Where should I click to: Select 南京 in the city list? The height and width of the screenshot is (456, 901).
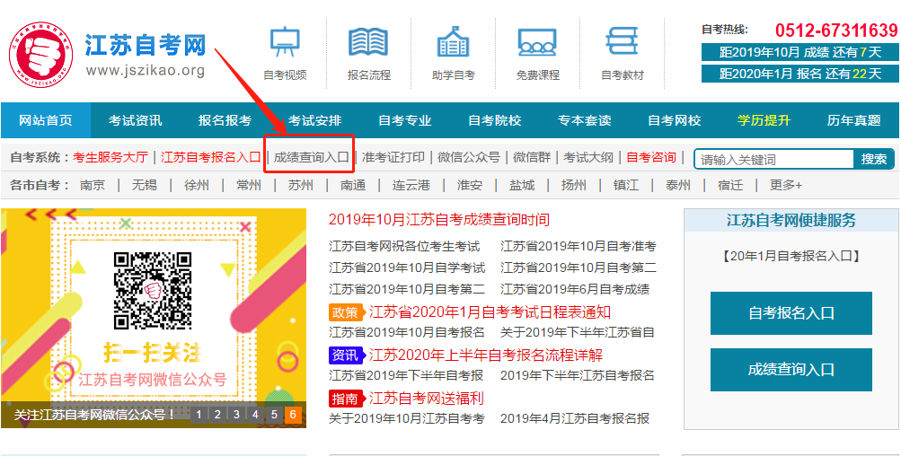click(x=93, y=186)
